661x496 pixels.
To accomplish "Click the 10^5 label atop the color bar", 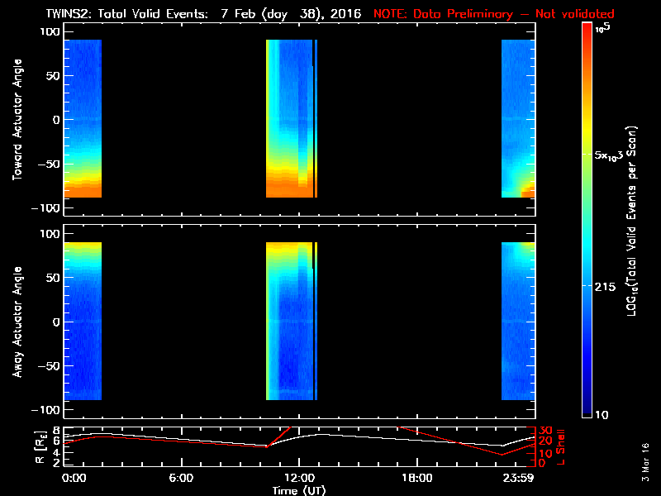I will click(x=602, y=27).
